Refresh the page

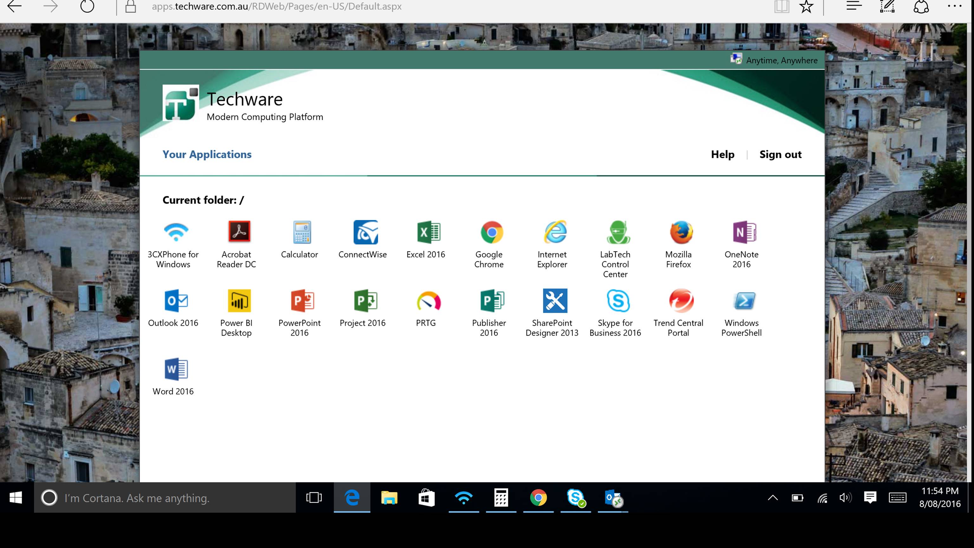click(x=87, y=6)
